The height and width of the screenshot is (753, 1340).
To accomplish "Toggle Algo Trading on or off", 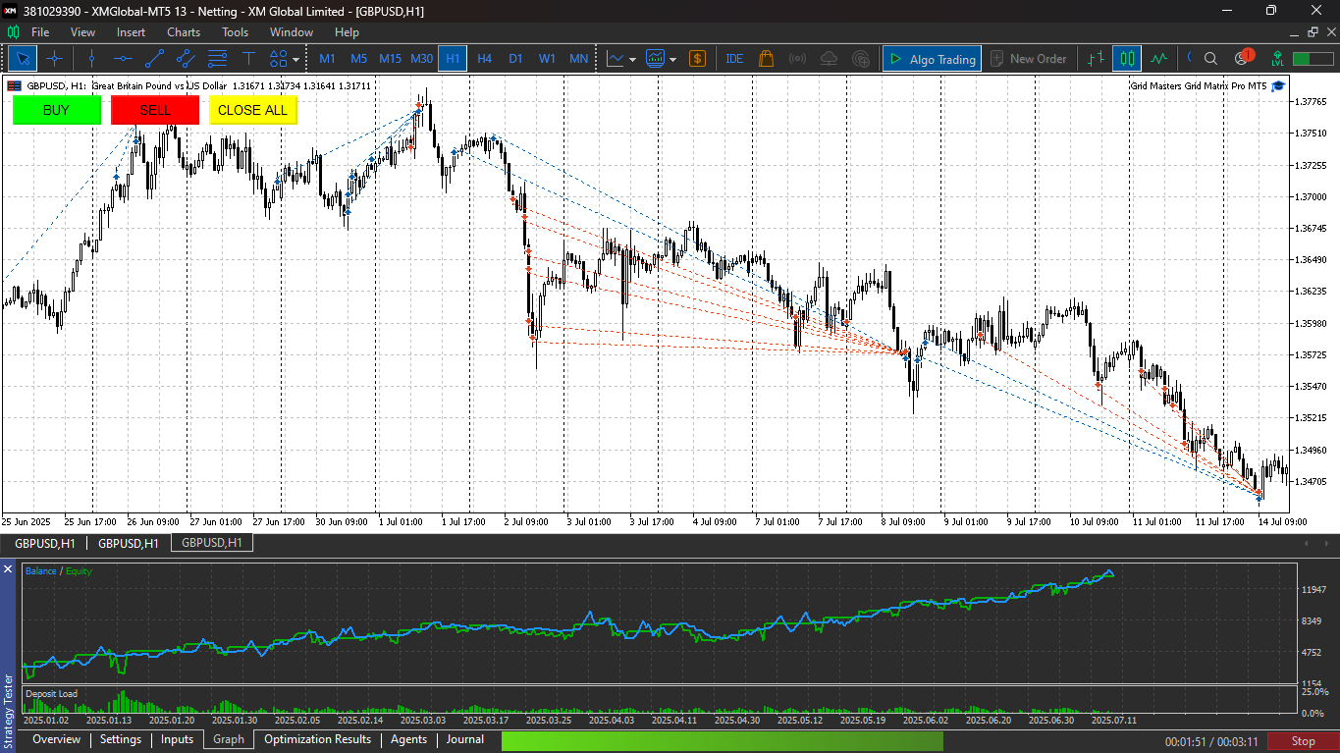I will tap(931, 59).
